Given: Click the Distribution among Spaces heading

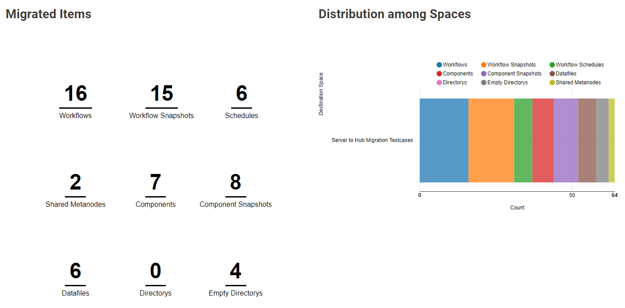Looking at the screenshot, I should 394,14.
